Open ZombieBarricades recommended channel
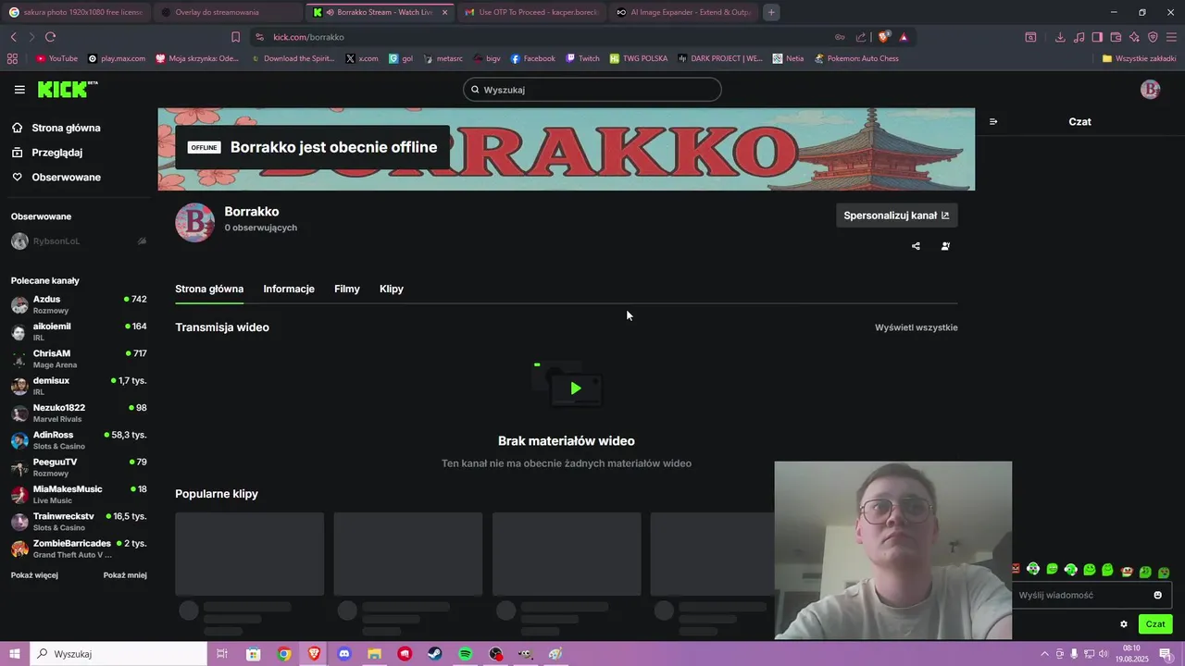 pos(79,549)
